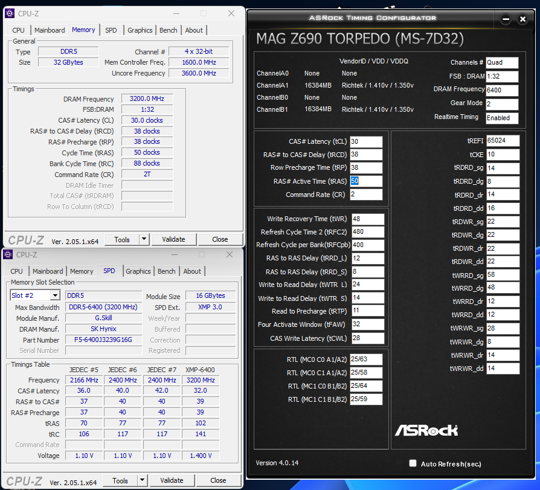Enable the Auto Refresh(sec) checkbox
Image resolution: width=540 pixels, height=490 pixels.
[413, 463]
